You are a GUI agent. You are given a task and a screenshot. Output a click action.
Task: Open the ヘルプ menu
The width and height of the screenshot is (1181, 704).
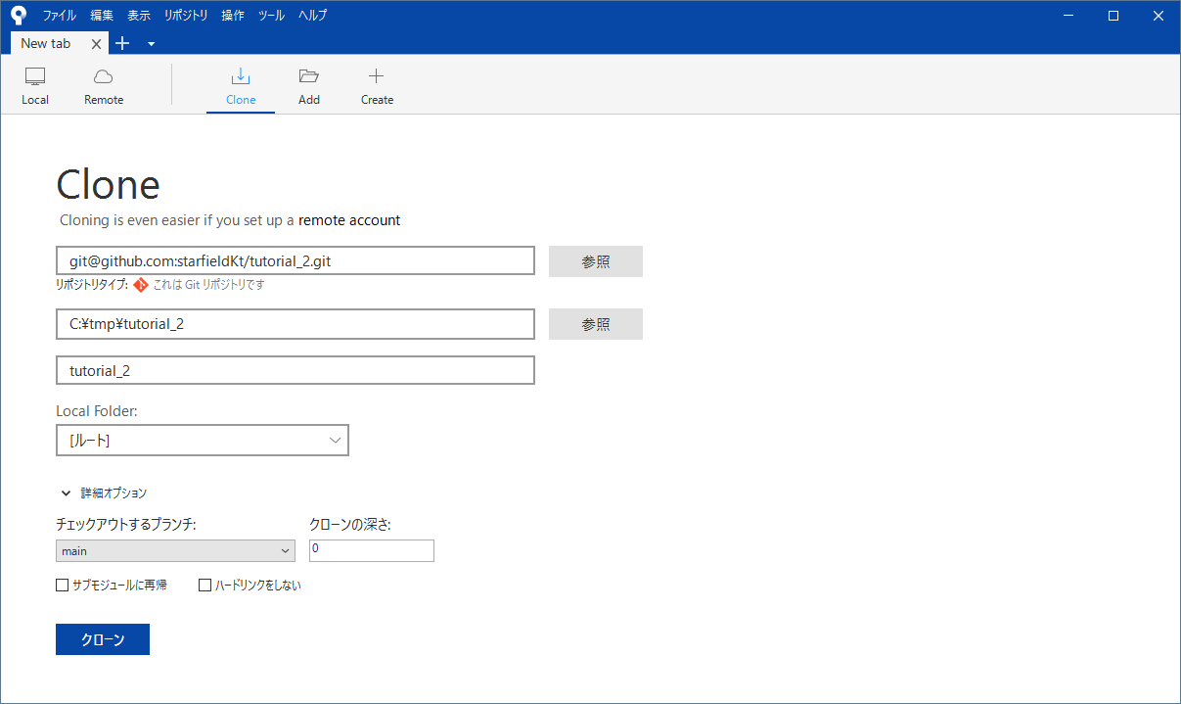(312, 16)
